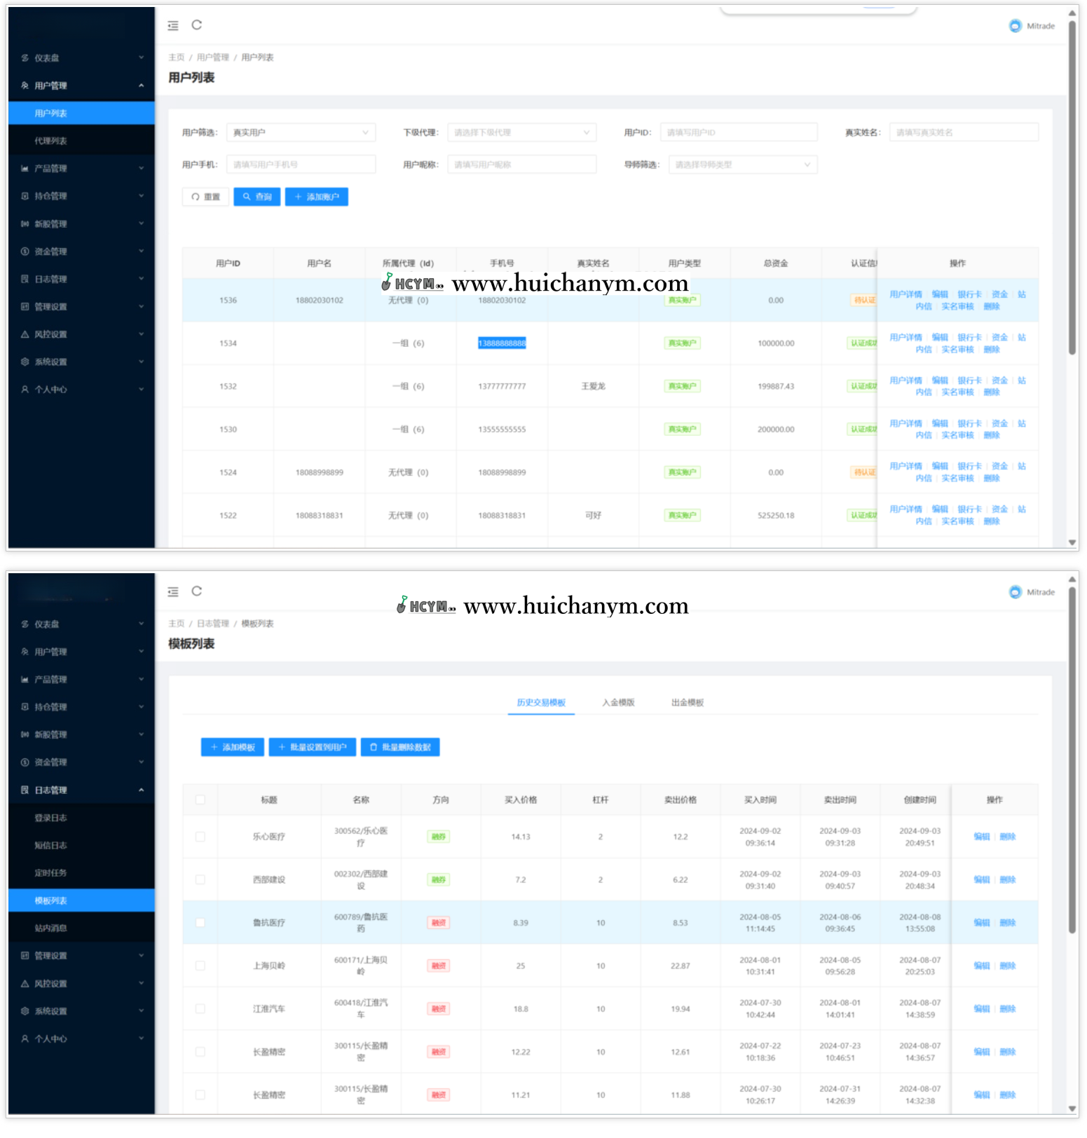The height and width of the screenshot is (1138, 1087).
Task: Click the refresh icon above the 用户列表 breadcrumb
Action: (x=197, y=25)
